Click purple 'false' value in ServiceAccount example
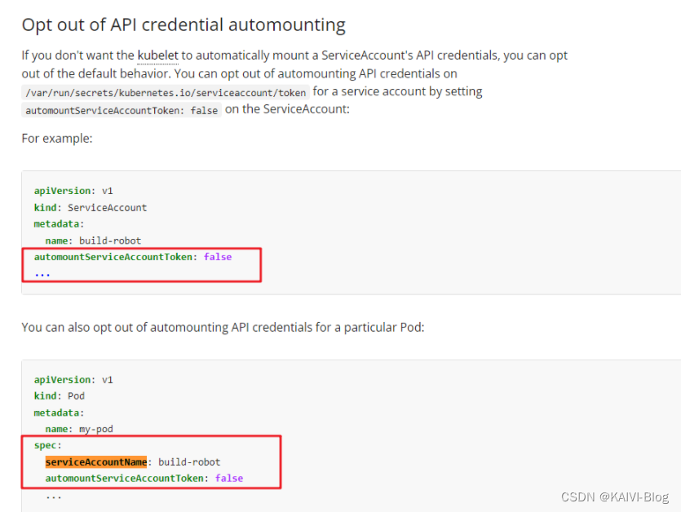The image size is (681, 512). 218,257
